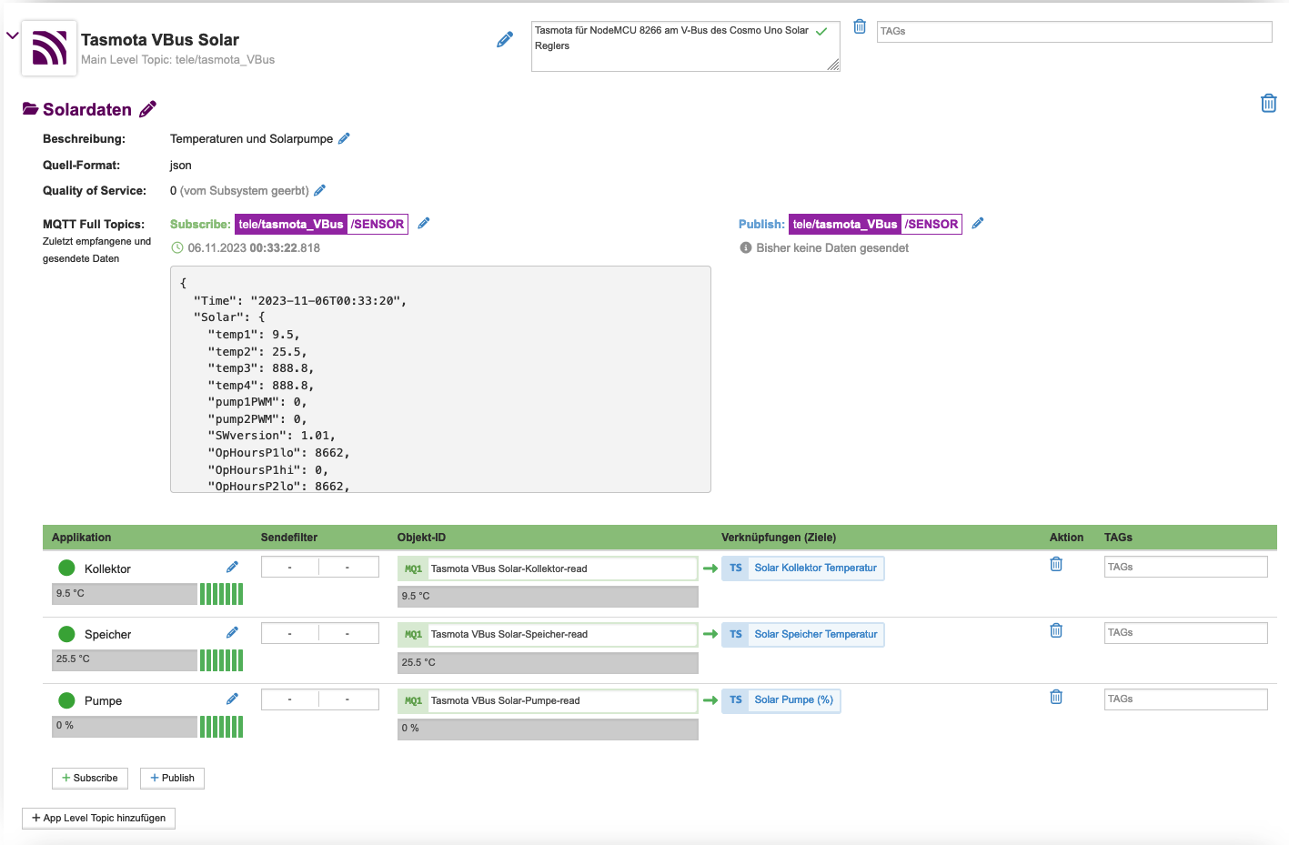Click Pumpe green activity bars

(x=221, y=727)
